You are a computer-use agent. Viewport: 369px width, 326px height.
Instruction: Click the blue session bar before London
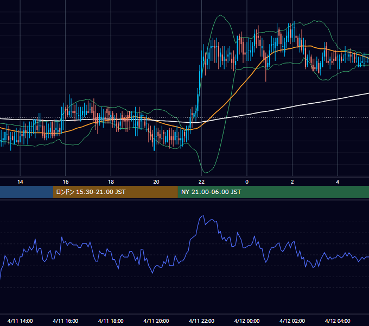click(x=27, y=192)
